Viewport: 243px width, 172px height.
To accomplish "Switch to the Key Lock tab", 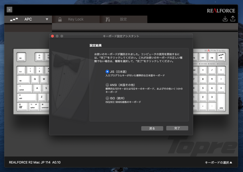I will (x=76, y=19).
